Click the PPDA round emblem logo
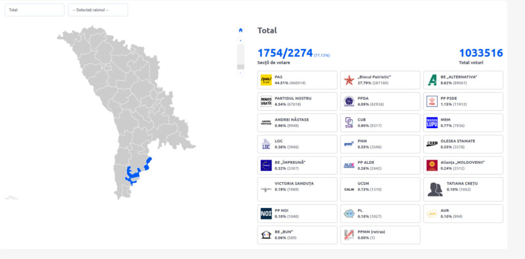525x259 pixels. [x=349, y=102]
